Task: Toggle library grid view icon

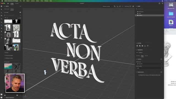Action: click(x=20, y=18)
